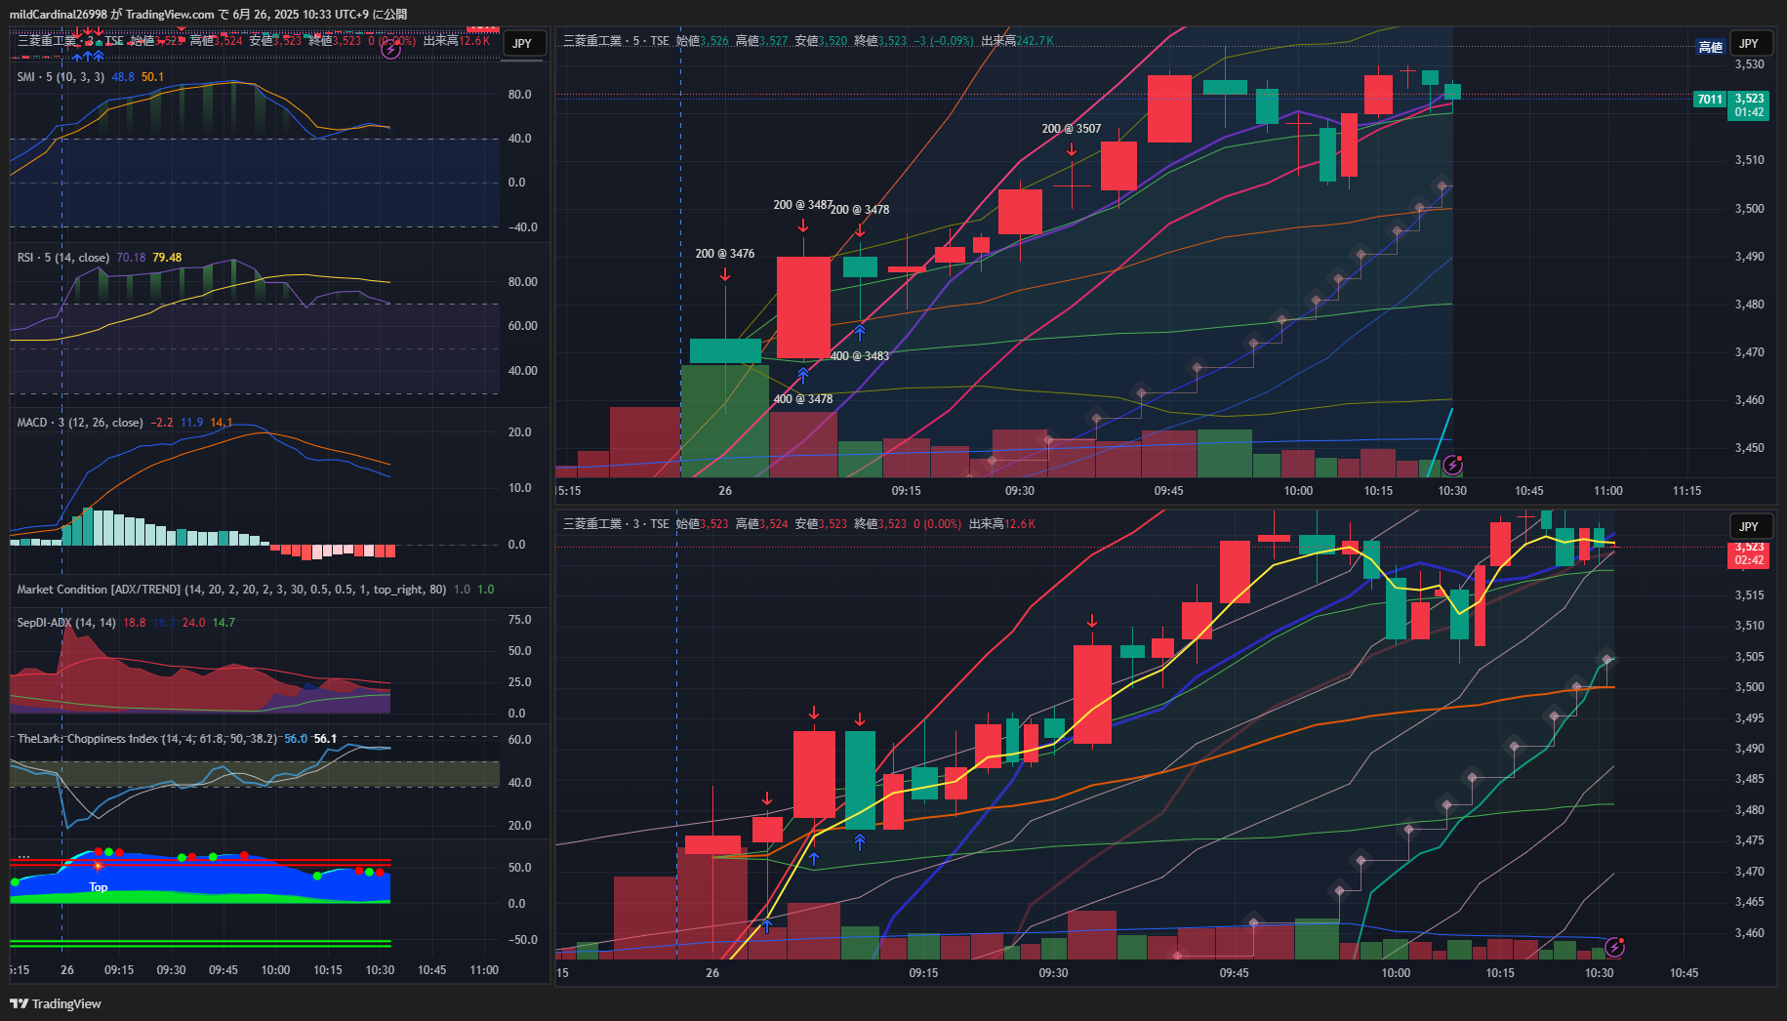This screenshot has height=1021, width=1787.
Task: Click the green 3,523 01:42 price label
Action: pyautogui.click(x=1749, y=105)
